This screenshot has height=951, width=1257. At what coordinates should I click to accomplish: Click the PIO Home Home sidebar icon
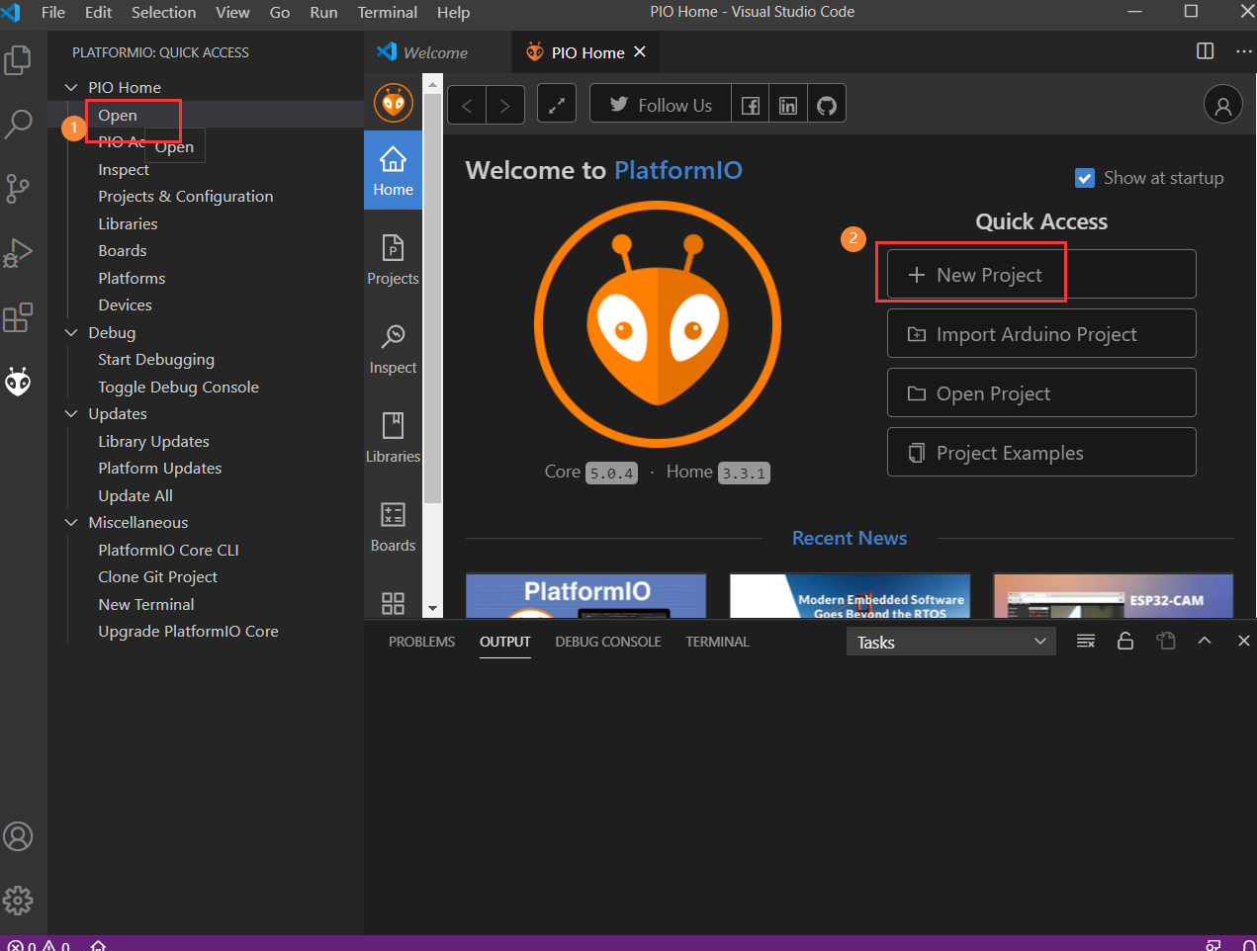click(393, 170)
